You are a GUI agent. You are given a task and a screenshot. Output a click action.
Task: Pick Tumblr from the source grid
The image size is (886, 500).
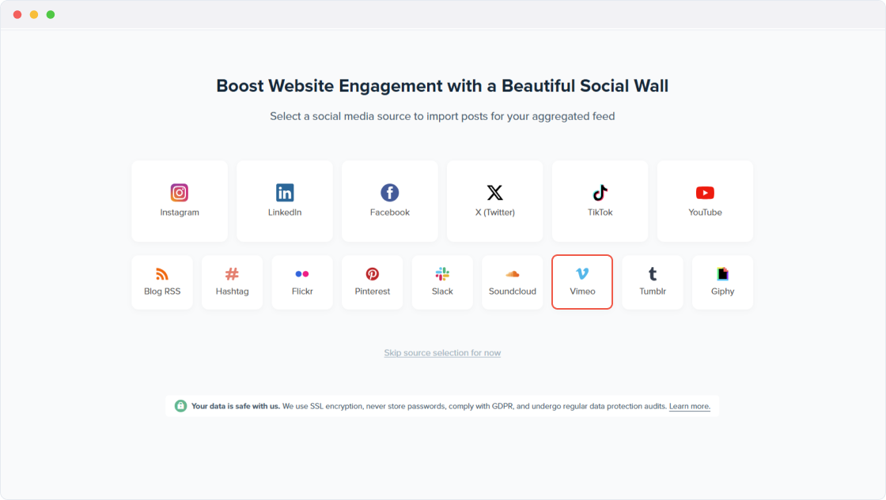coord(652,282)
